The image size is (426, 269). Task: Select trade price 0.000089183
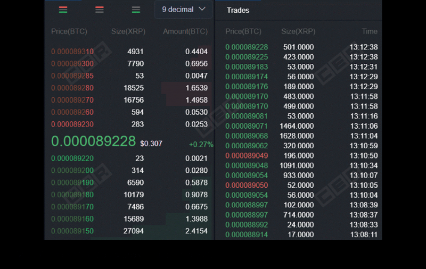tap(247, 67)
